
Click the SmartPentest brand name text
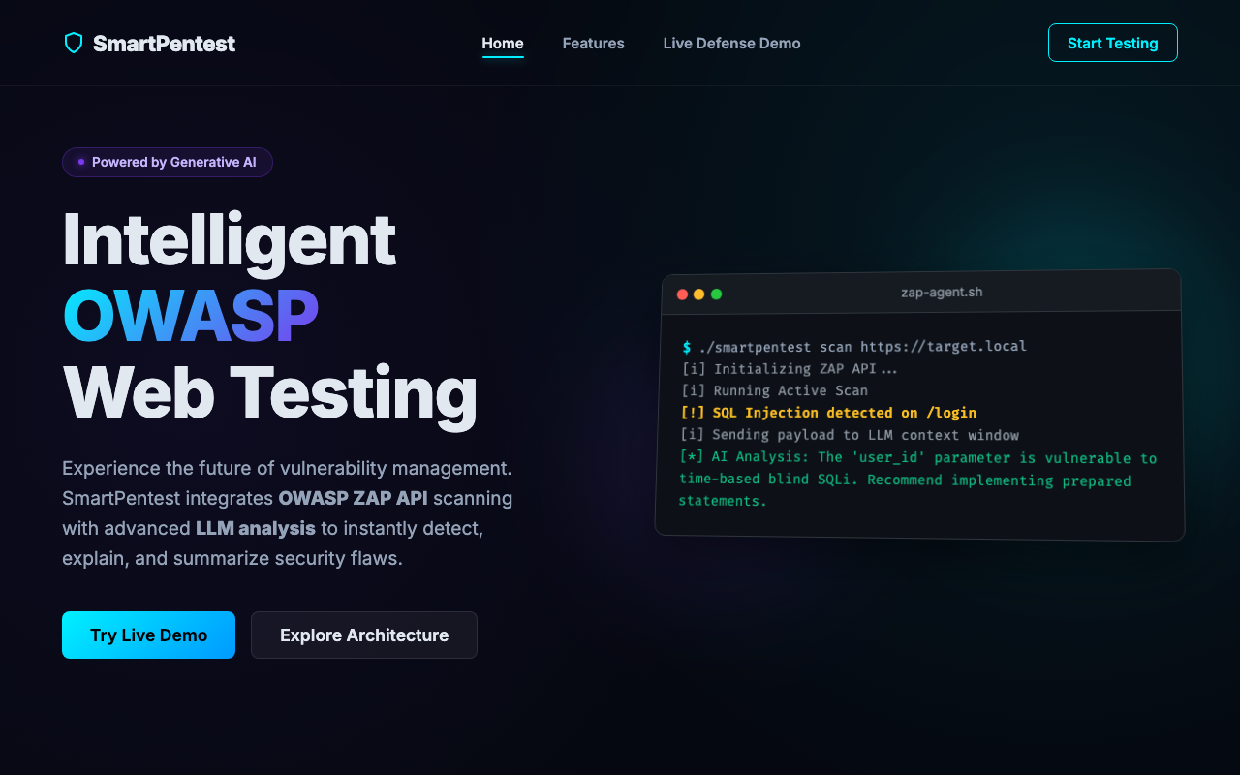[164, 43]
